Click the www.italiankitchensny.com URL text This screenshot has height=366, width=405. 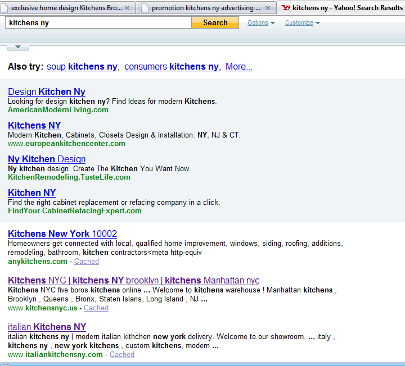click(55, 355)
